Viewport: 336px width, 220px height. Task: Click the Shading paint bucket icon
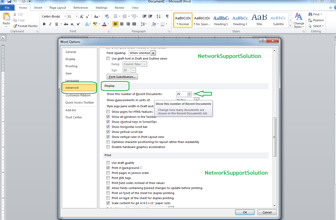[x=153, y=24]
